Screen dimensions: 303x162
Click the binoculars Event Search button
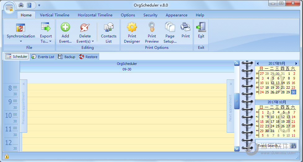click(x=293, y=146)
